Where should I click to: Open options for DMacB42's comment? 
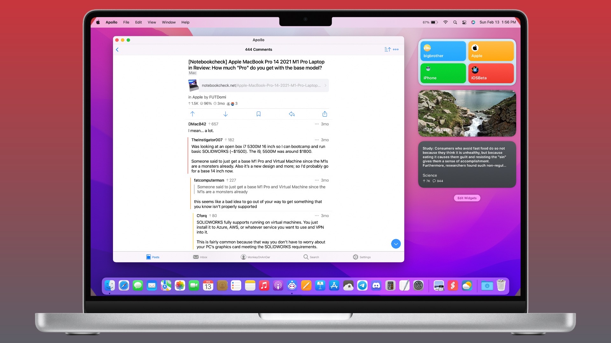(x=317, y=124)
